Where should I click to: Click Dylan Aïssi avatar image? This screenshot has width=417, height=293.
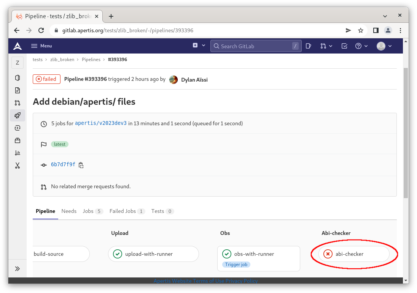[173, 79]
